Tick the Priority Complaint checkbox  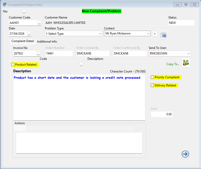click(152, 77)
